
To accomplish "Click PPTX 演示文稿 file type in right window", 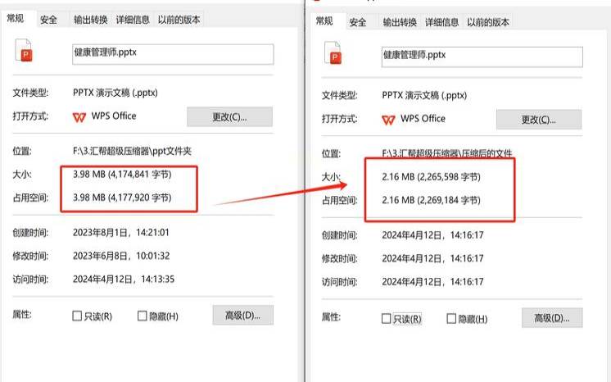I will pyautogui.click(x=424, y=96).
